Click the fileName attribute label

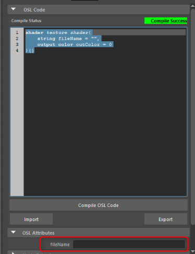tap(60, 245)
